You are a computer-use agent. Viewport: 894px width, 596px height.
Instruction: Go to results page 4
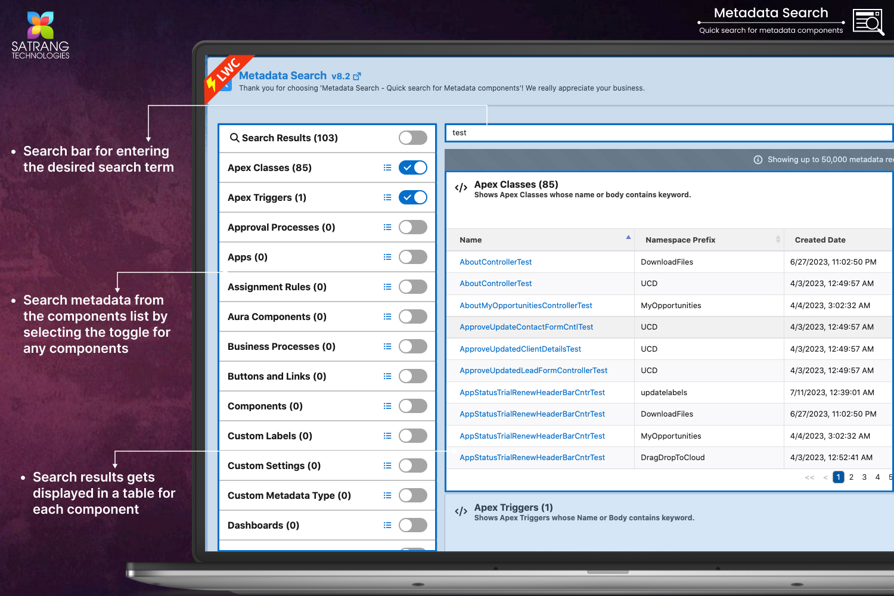(878, 477)
